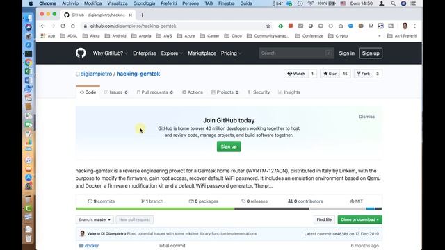Click the browser address bar
Image resolution: width=445 pixels, height=250 pixels.
click(176, 26)
